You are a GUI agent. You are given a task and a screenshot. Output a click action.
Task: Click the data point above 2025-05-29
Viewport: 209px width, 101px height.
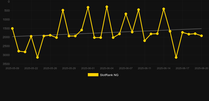69,36
